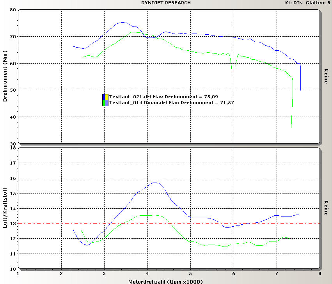The height and width of the screenshot is (284, 332).
Task: Click the 80 tick on the torque axis
Action: tap(12, 10)
